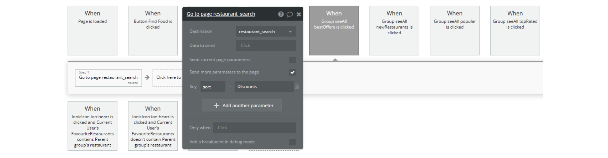Close the Go to page properties panel
608x158 pixels.
(299, 14)
